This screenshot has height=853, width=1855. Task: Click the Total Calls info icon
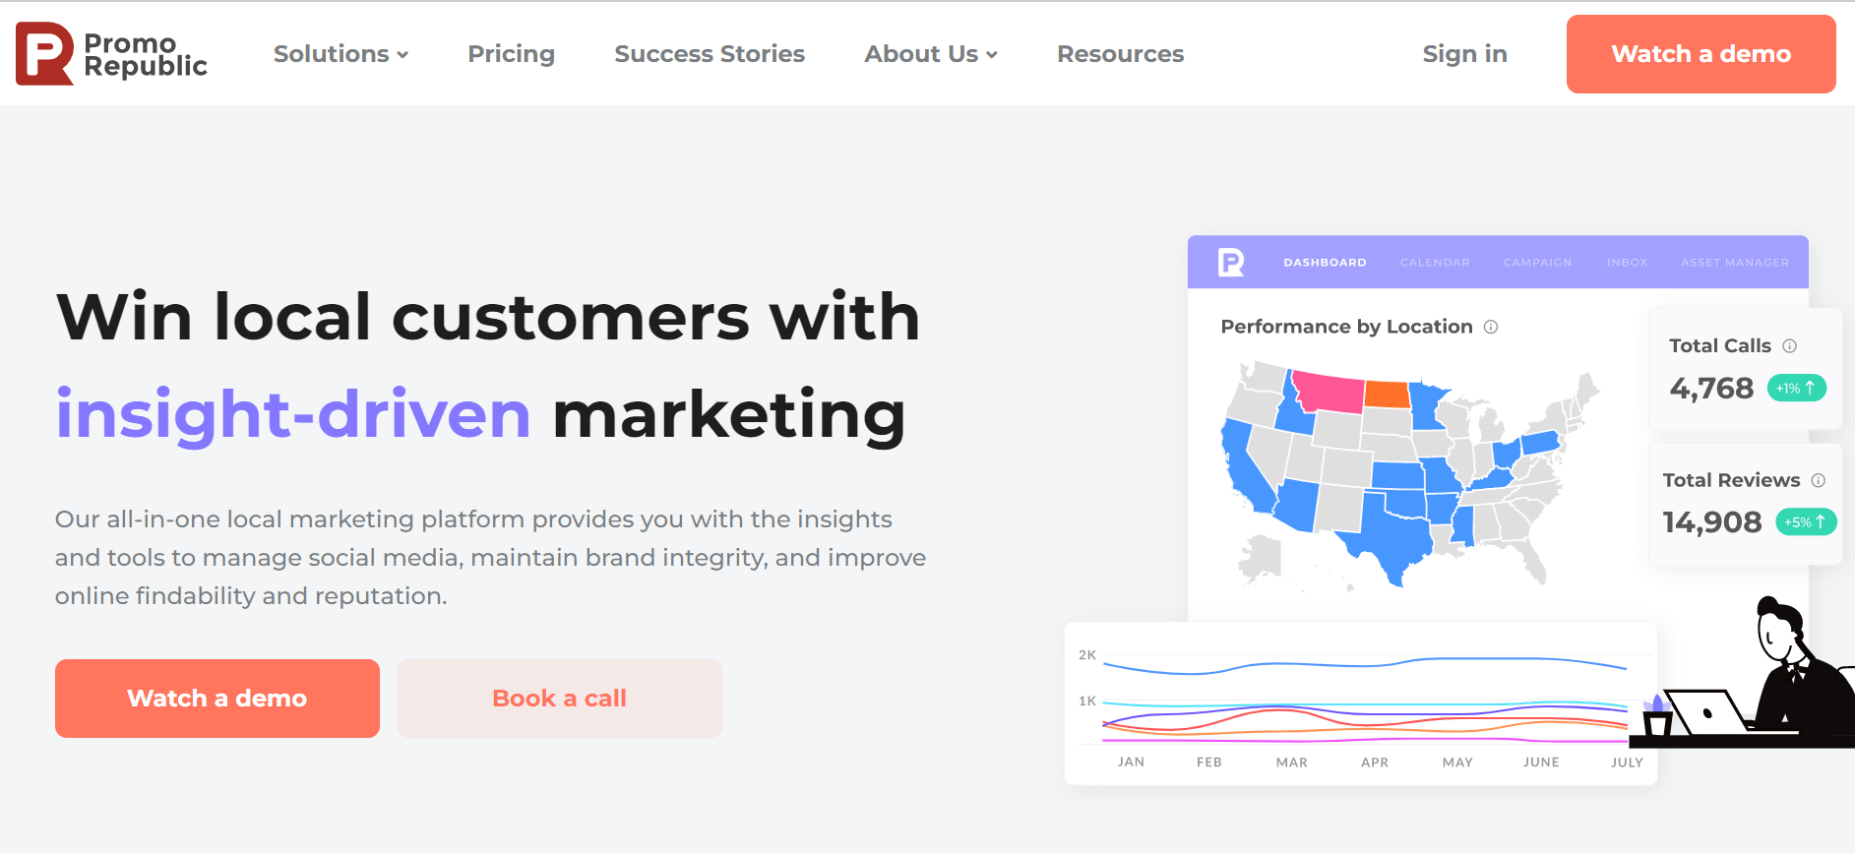tap(1791, 346)
